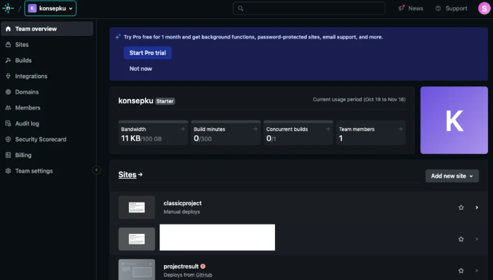Click the Security Scorecard shield icon
This screenshot has height=280, width=493.
click(8, 139)
